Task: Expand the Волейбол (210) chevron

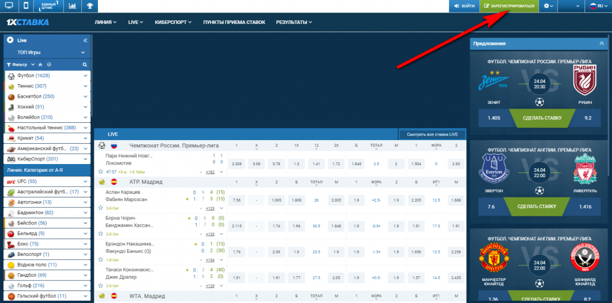Action: [85, 118]
